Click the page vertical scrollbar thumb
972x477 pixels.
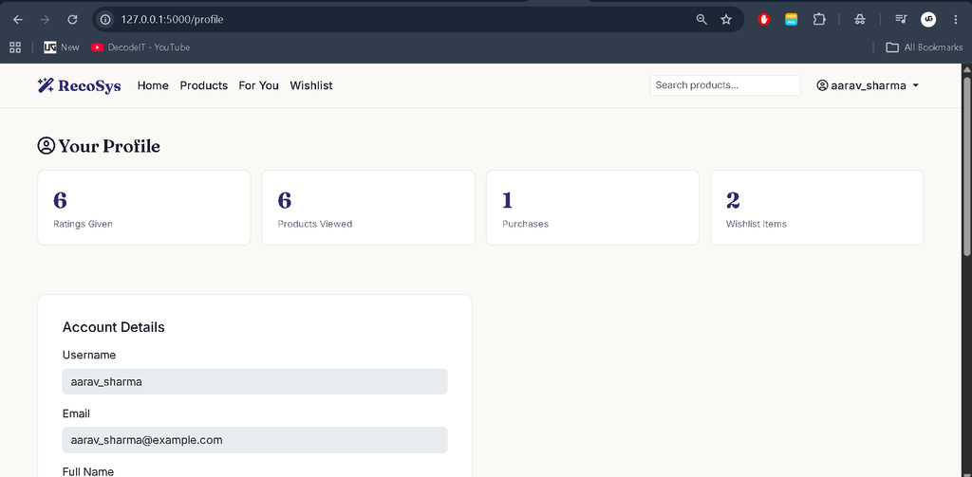[966, 165]
